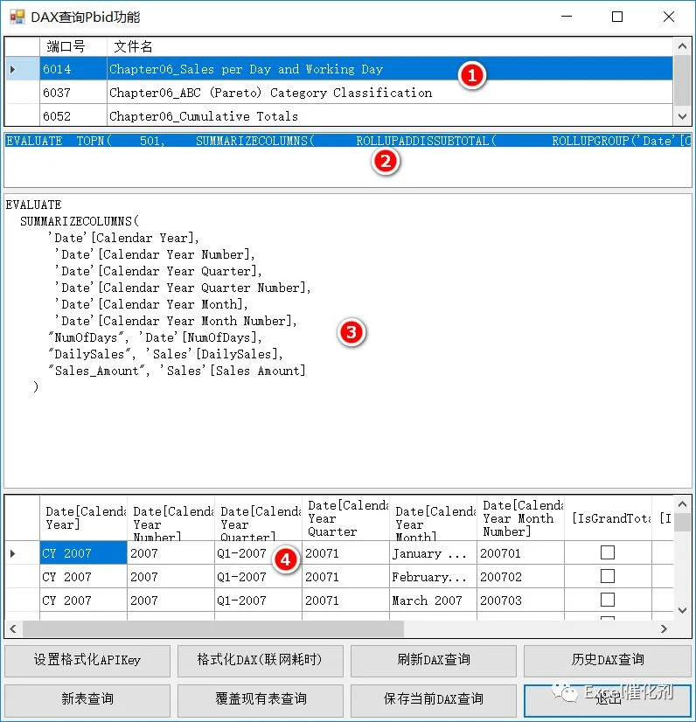The height and width of the screenshot is (722, 696).
Task: Click the app icon in title bar
Action: pyautogui.click(x=17, y=17)
